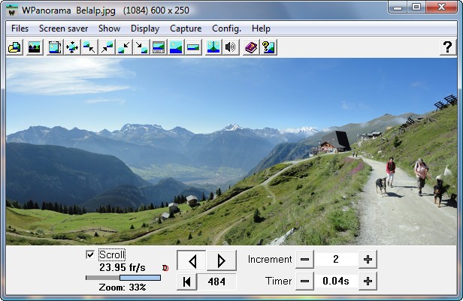Click the landscape image icon in toolbar

tap(34, 47)
